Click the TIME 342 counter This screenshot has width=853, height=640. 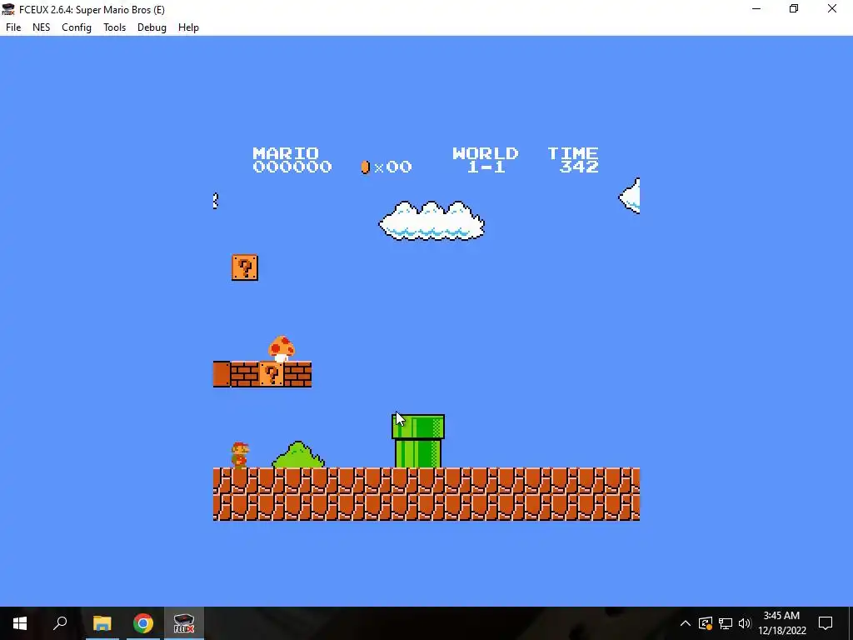coord(573,160)
